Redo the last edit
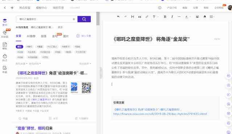The image size is (232, 134). click(x=125, y=17)
